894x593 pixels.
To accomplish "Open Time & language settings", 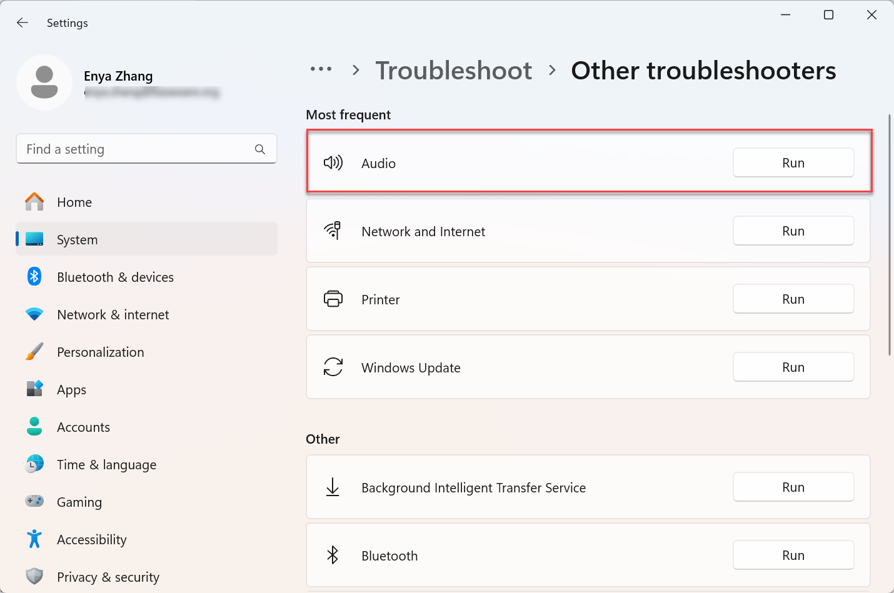I will coord(106,465).
